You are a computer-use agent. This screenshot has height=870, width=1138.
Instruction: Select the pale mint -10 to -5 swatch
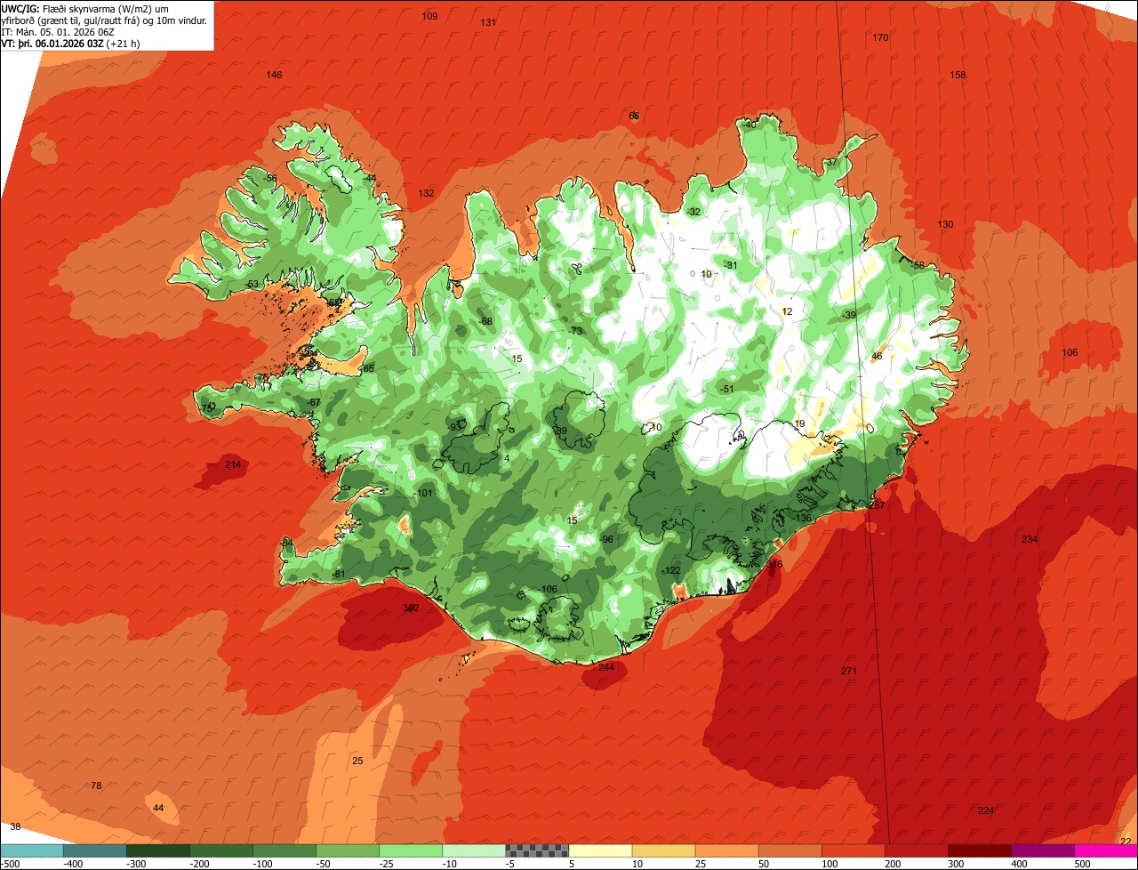[474, 850]
